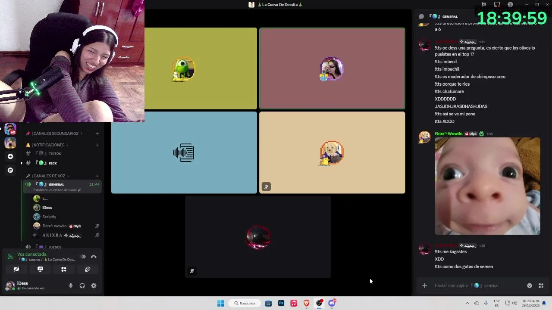The image size is (552, 310).
Task: Open connection info signal icon
Action: pyautogui.click(x=10, y=257)
